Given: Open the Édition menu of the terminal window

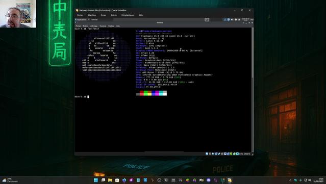Looking at the screenshot, I should click(86, 26).
